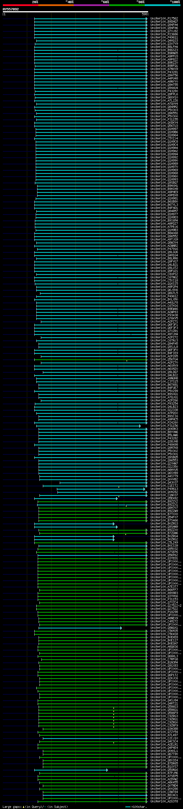This screenshot has width=183, height=809.
Task: Select the UniRef100_A9NYY0 hit label
Action: pos(164,82)
